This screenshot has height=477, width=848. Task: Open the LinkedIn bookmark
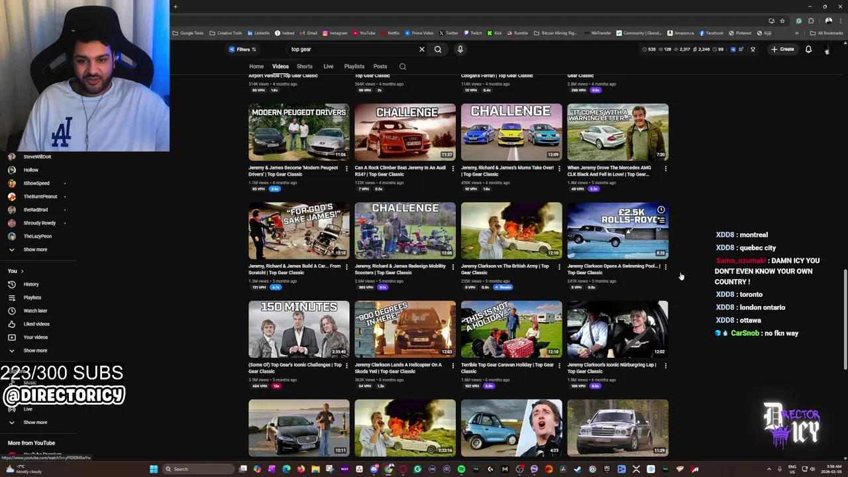(x=259, y=33)
